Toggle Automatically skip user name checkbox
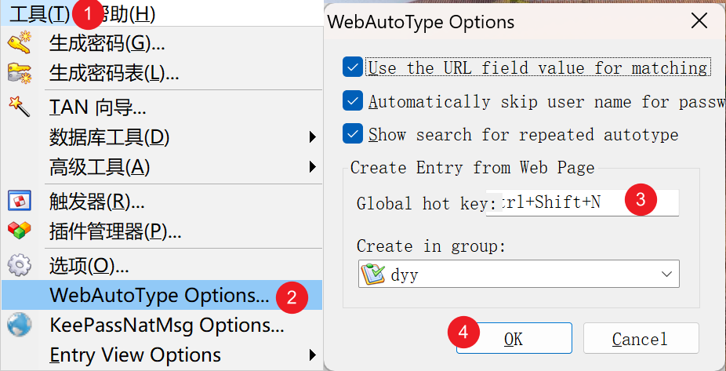Screen dimensions: 726x371 353,101
